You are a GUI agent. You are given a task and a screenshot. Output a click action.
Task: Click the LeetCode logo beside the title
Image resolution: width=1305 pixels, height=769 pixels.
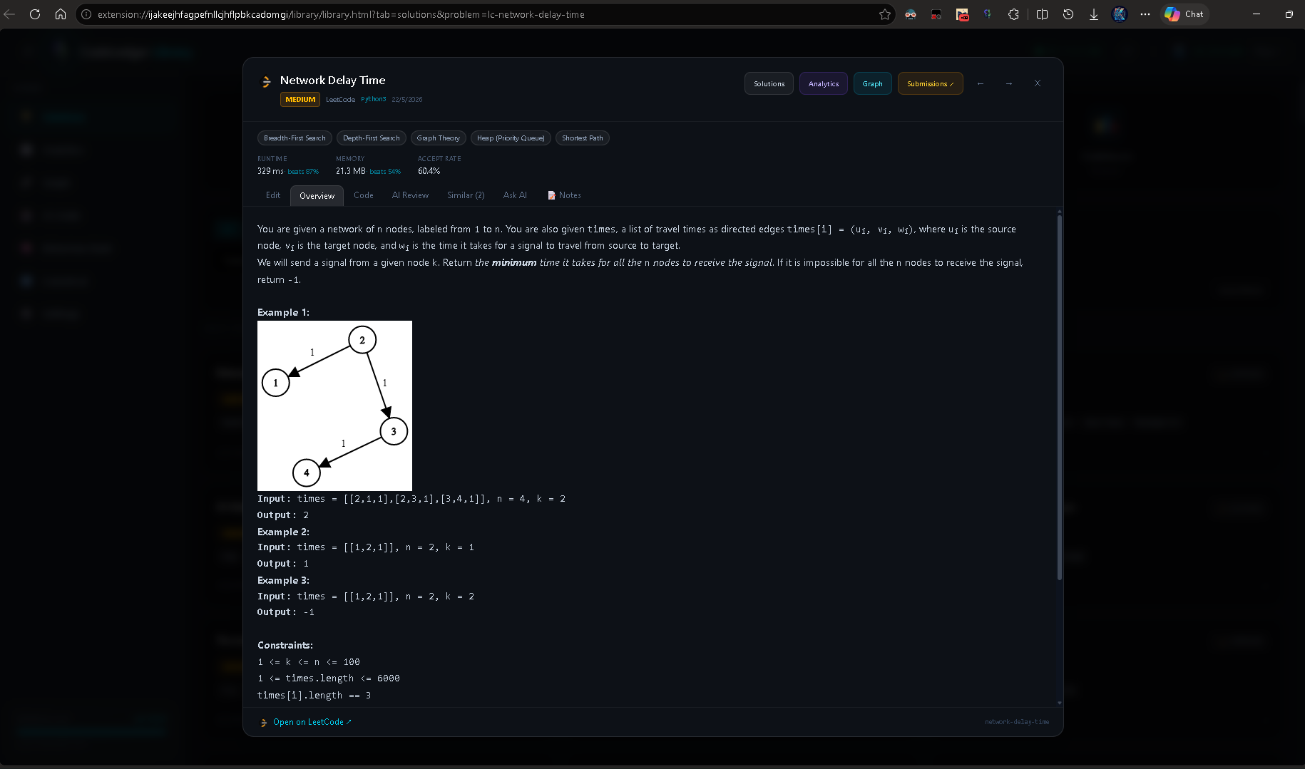point(266,82)
